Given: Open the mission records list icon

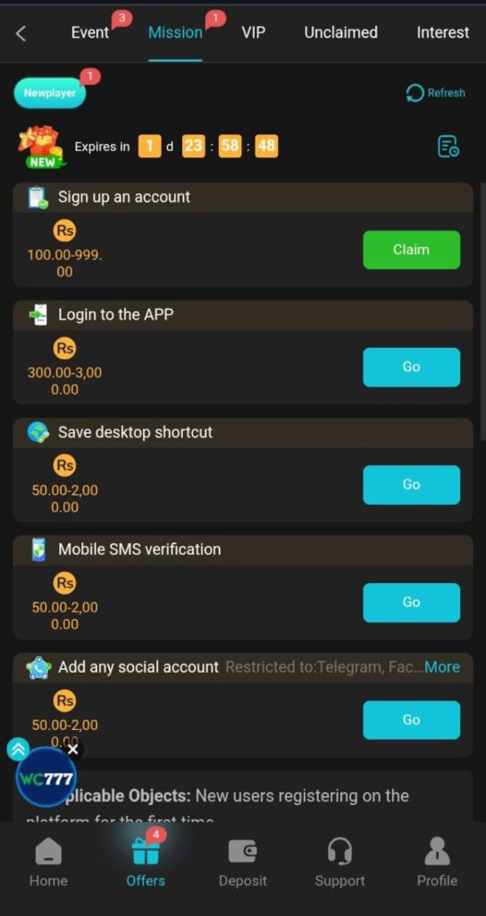Looking at the screenshot, I should pos(448,146).
